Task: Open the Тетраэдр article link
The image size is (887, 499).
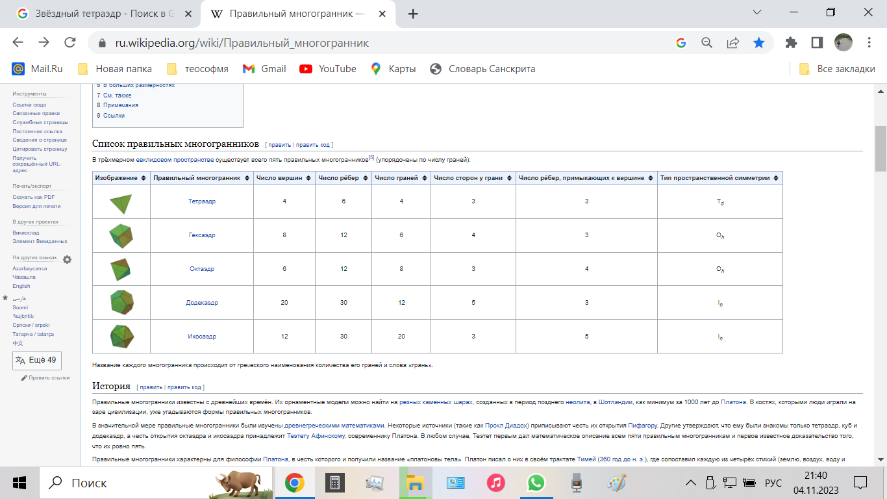Action: coord(202,201)
